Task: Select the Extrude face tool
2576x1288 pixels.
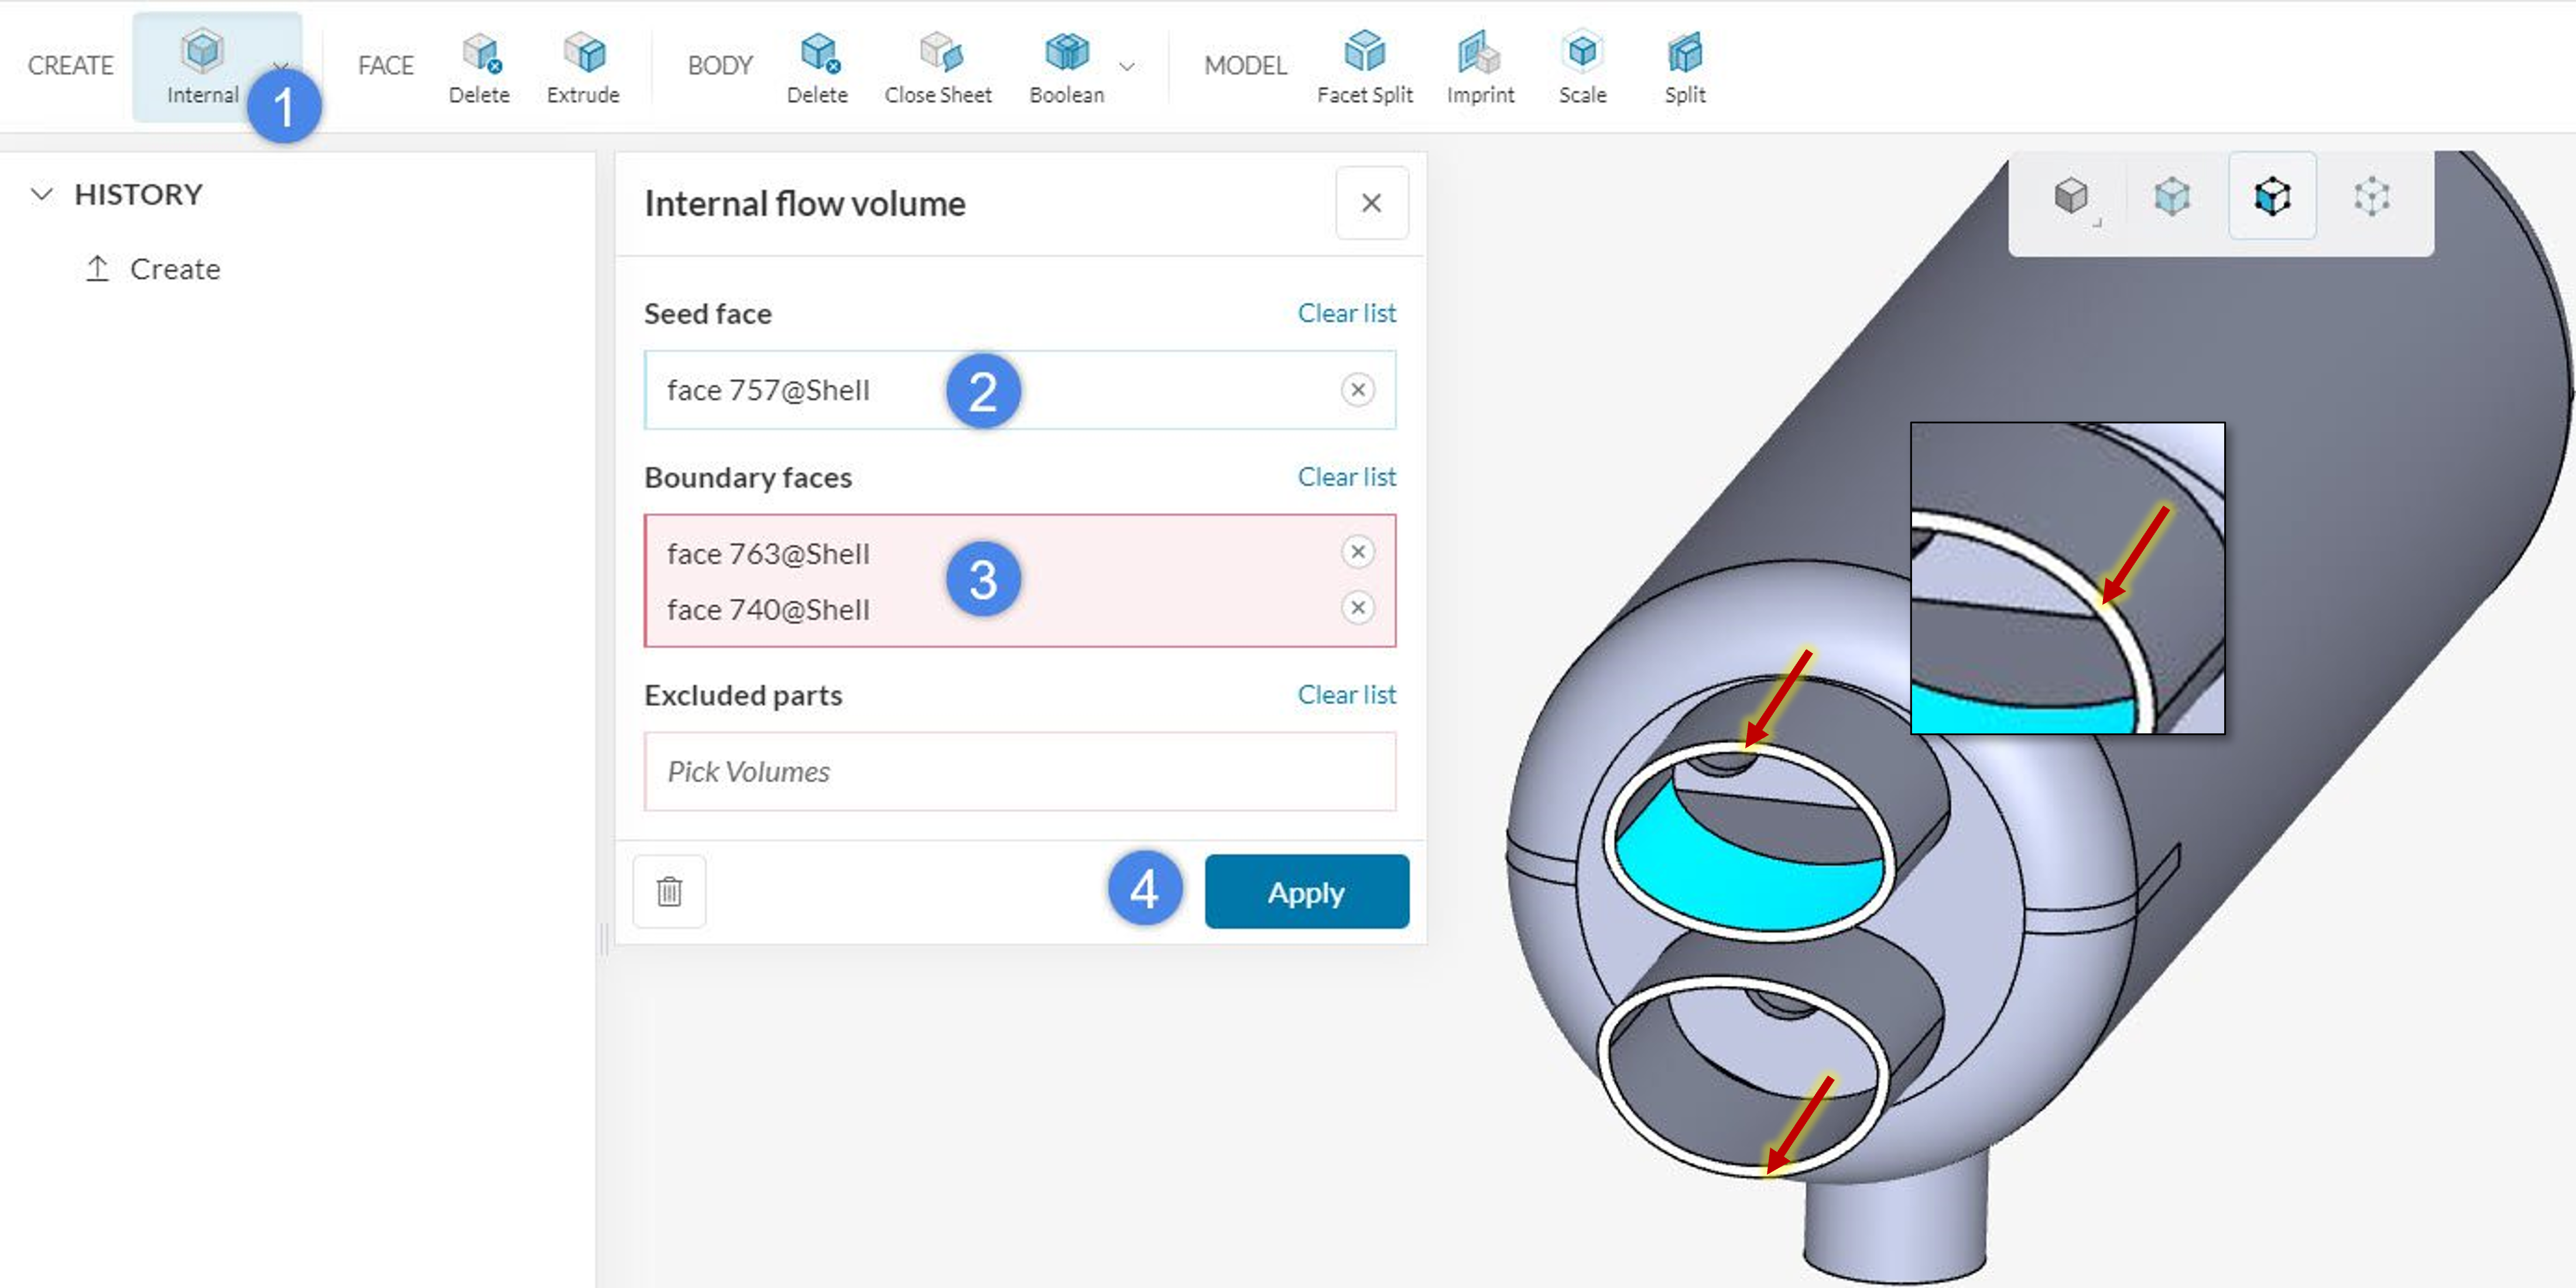Action: [x=583, y=66]
